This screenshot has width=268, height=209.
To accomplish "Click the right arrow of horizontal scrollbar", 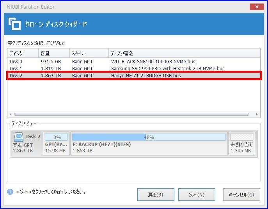I will [x=257, y=114].
